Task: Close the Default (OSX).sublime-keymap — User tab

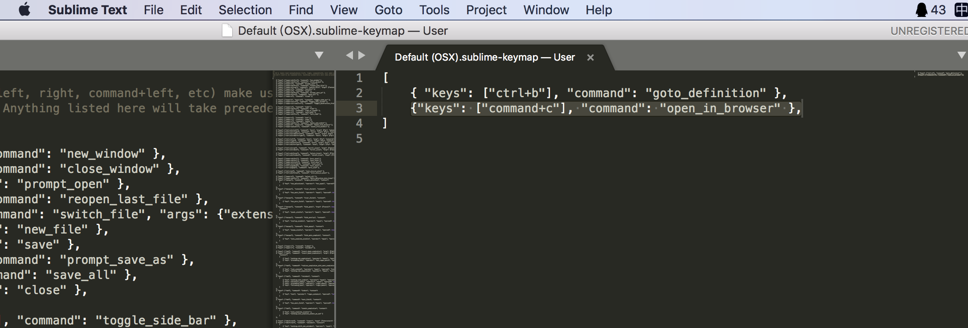Action: pos(591,57)
